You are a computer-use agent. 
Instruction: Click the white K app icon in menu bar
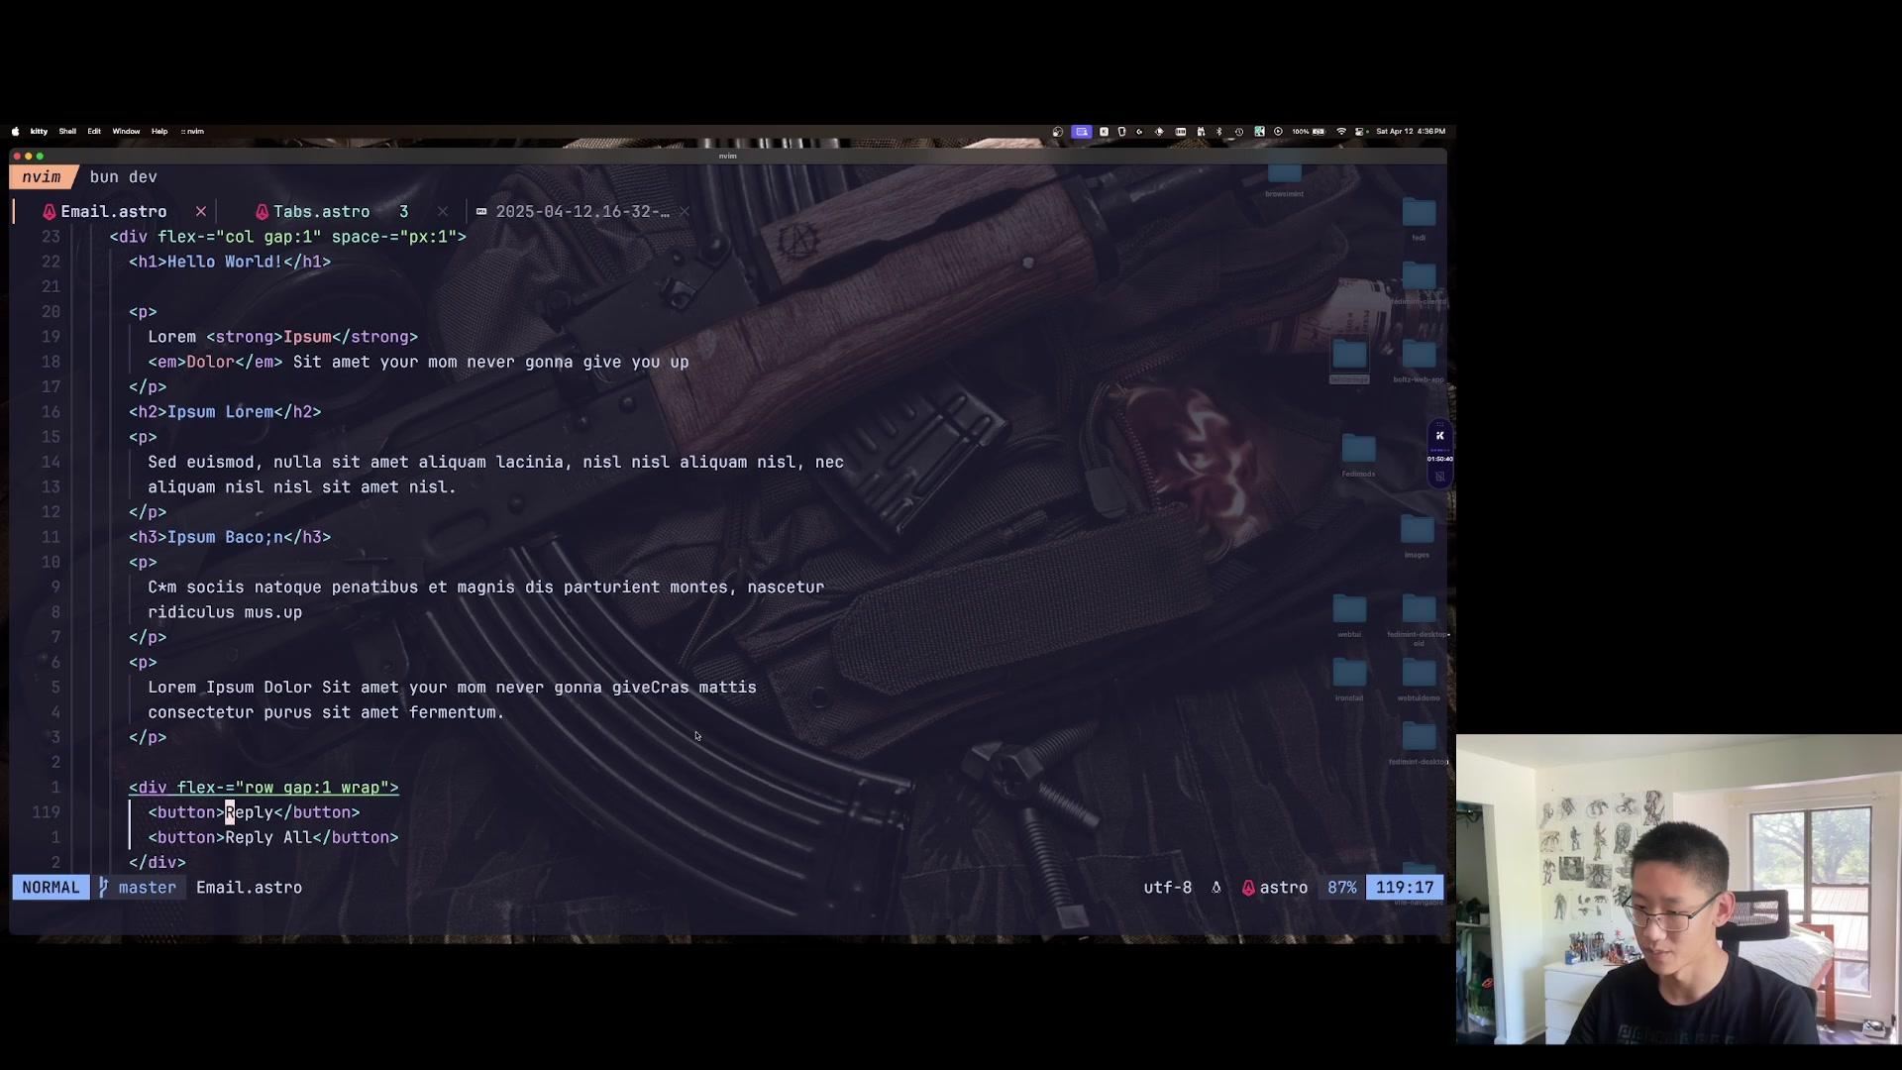pos(1104,131)
